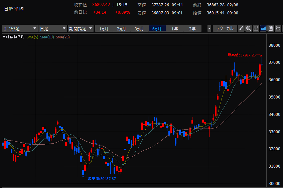Click the 31000 price axis label
This screenshot has width=283, height=188.
pyautogui.click(x=274, y=166)
